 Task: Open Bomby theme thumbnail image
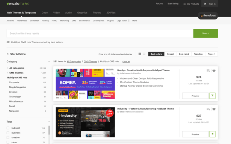pyautogui.click(x=85, y=84)
